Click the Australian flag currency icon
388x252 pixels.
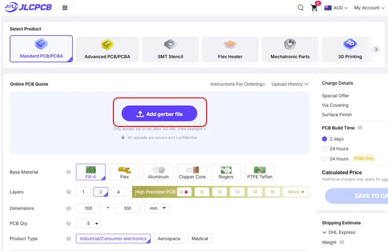click(x=328, y=7)
